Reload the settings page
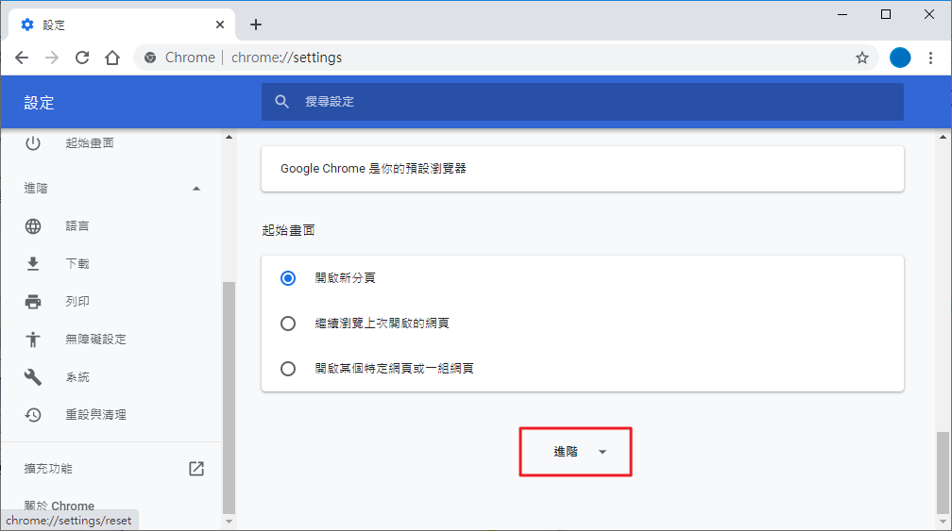Image resolution: width=952 pixels, height=531 pixels. click(x=82, y=58)
